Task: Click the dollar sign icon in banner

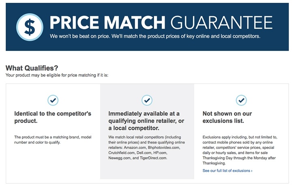Action: (x=30, y=27)
